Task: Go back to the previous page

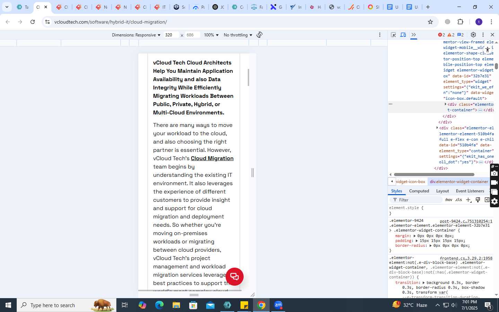Action: click(8, 22)
